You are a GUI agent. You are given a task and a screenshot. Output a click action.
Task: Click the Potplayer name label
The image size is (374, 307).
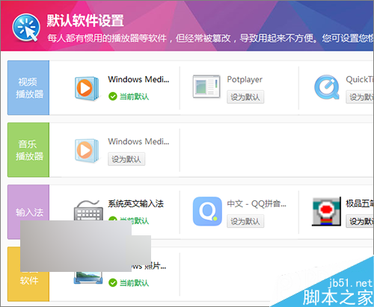pyautogui.click(x=245, y=80)
